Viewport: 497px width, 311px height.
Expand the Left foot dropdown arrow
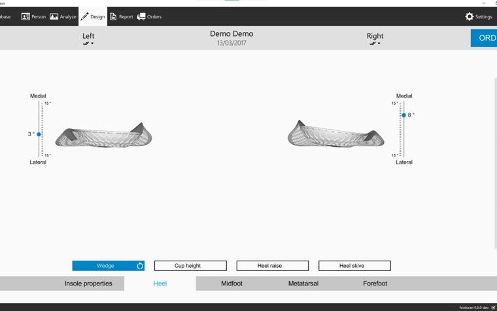[92, 43]
